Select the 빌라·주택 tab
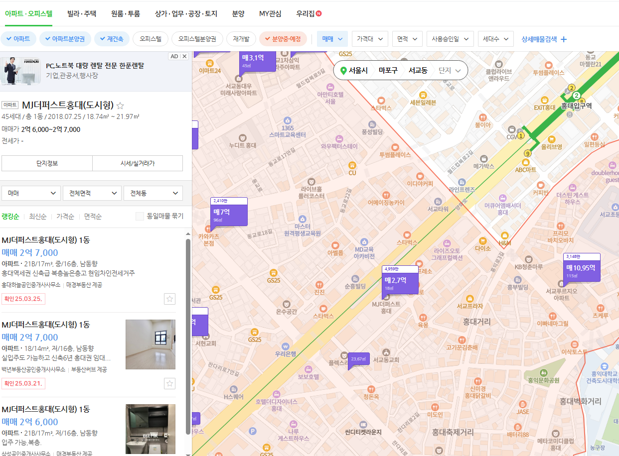This screenshot has width=619, height=456. (82, 14)
